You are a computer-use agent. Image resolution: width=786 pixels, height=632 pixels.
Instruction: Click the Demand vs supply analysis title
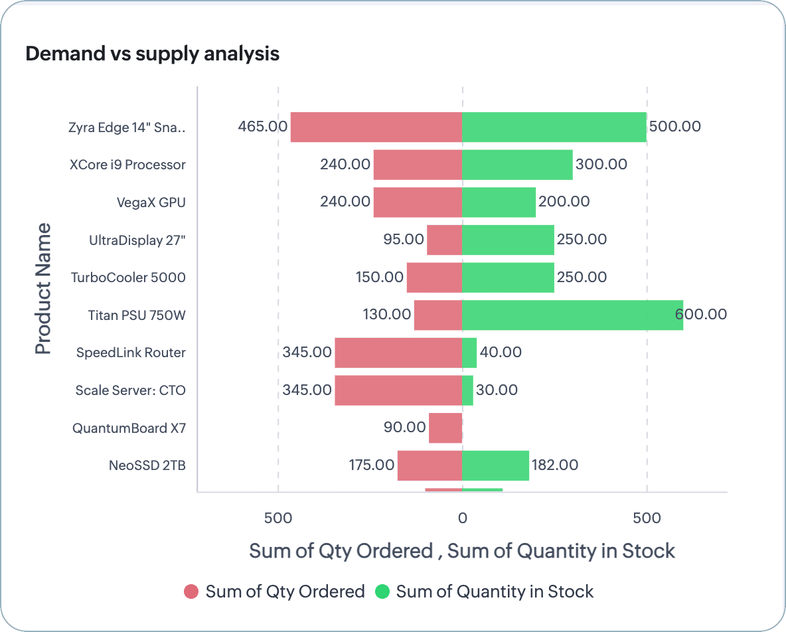[x=152, y=54]
